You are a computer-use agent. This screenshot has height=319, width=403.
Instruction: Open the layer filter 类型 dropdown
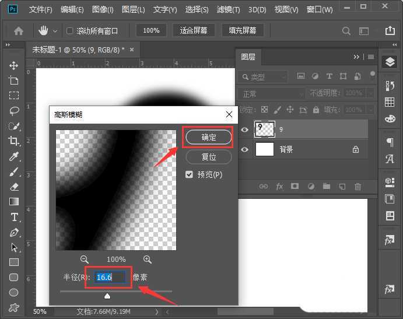pos(262,76)
